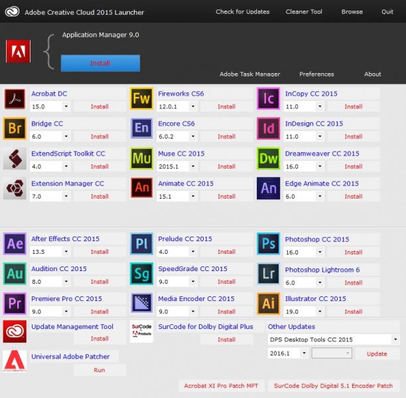The width and height of the screenshot is (406, 398).
Task: Click the Premiere Pro 'Pr' icon
Action: (x=15, y=304)
